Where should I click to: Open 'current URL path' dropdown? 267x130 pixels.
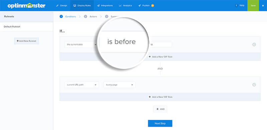pos(82,85)
